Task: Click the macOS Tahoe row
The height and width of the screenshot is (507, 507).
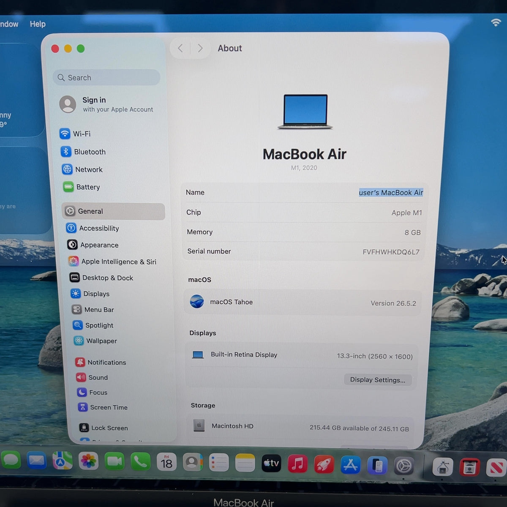Action: (303, 303)
